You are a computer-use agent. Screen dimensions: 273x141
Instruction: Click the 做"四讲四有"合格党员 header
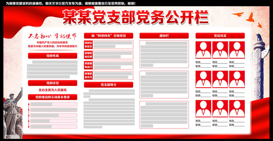(x=108, y=36)
